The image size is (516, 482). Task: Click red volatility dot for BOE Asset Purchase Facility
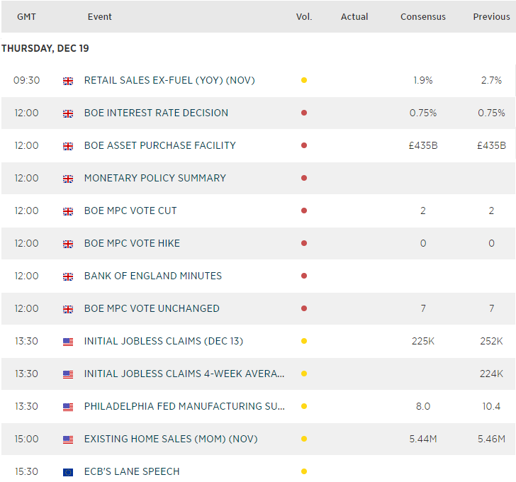click(304, 145)
